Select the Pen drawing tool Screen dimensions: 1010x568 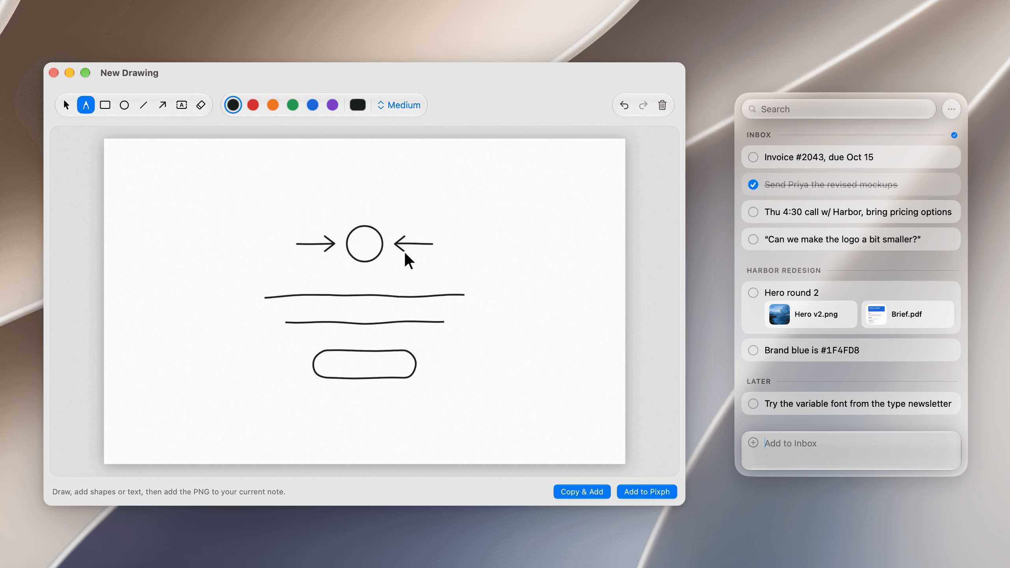[x=86, y=105]
